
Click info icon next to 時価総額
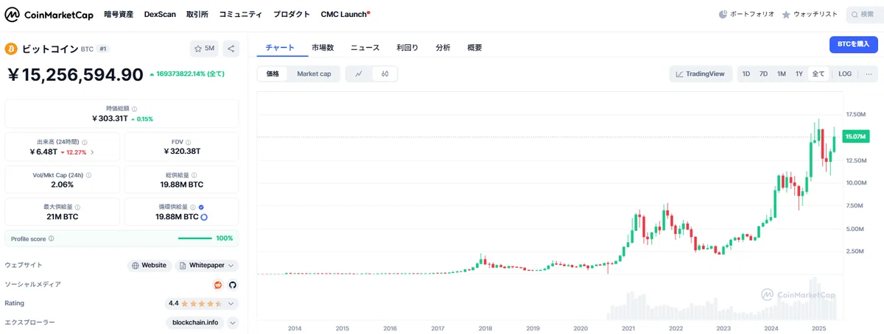(135, 108)
